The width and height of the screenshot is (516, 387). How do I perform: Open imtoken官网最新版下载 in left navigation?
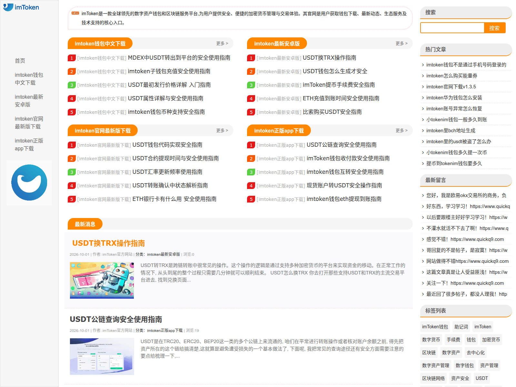(29, 123)
